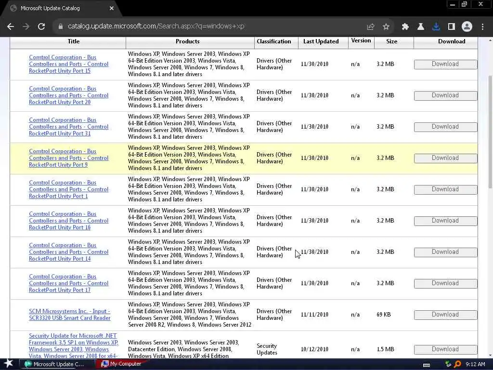Open Chrome Labs flask icon
493x370 pixels.
(x=421, y=27)
